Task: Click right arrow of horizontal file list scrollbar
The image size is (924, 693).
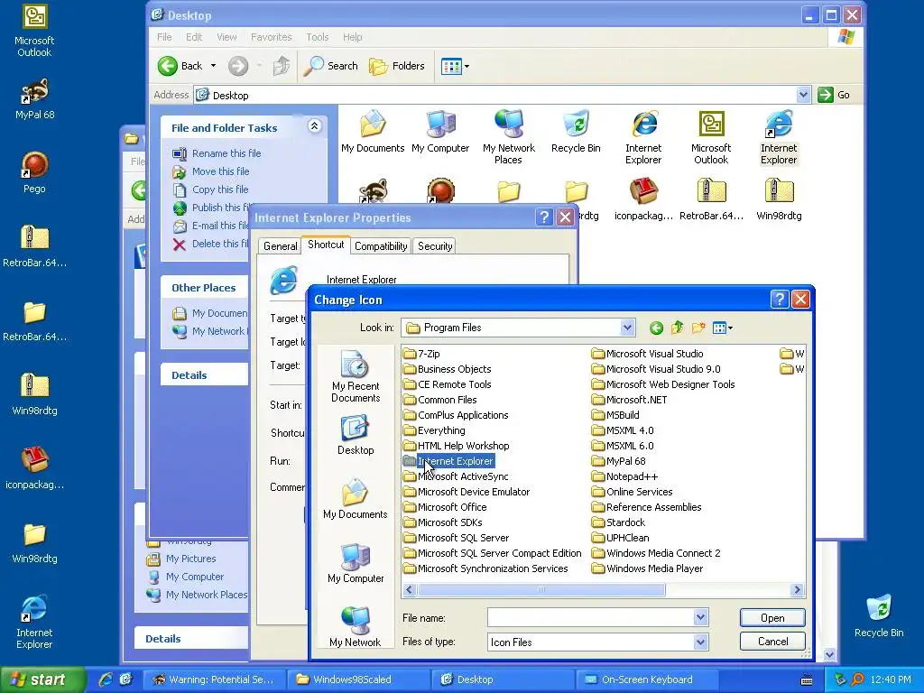Action: 797,589
